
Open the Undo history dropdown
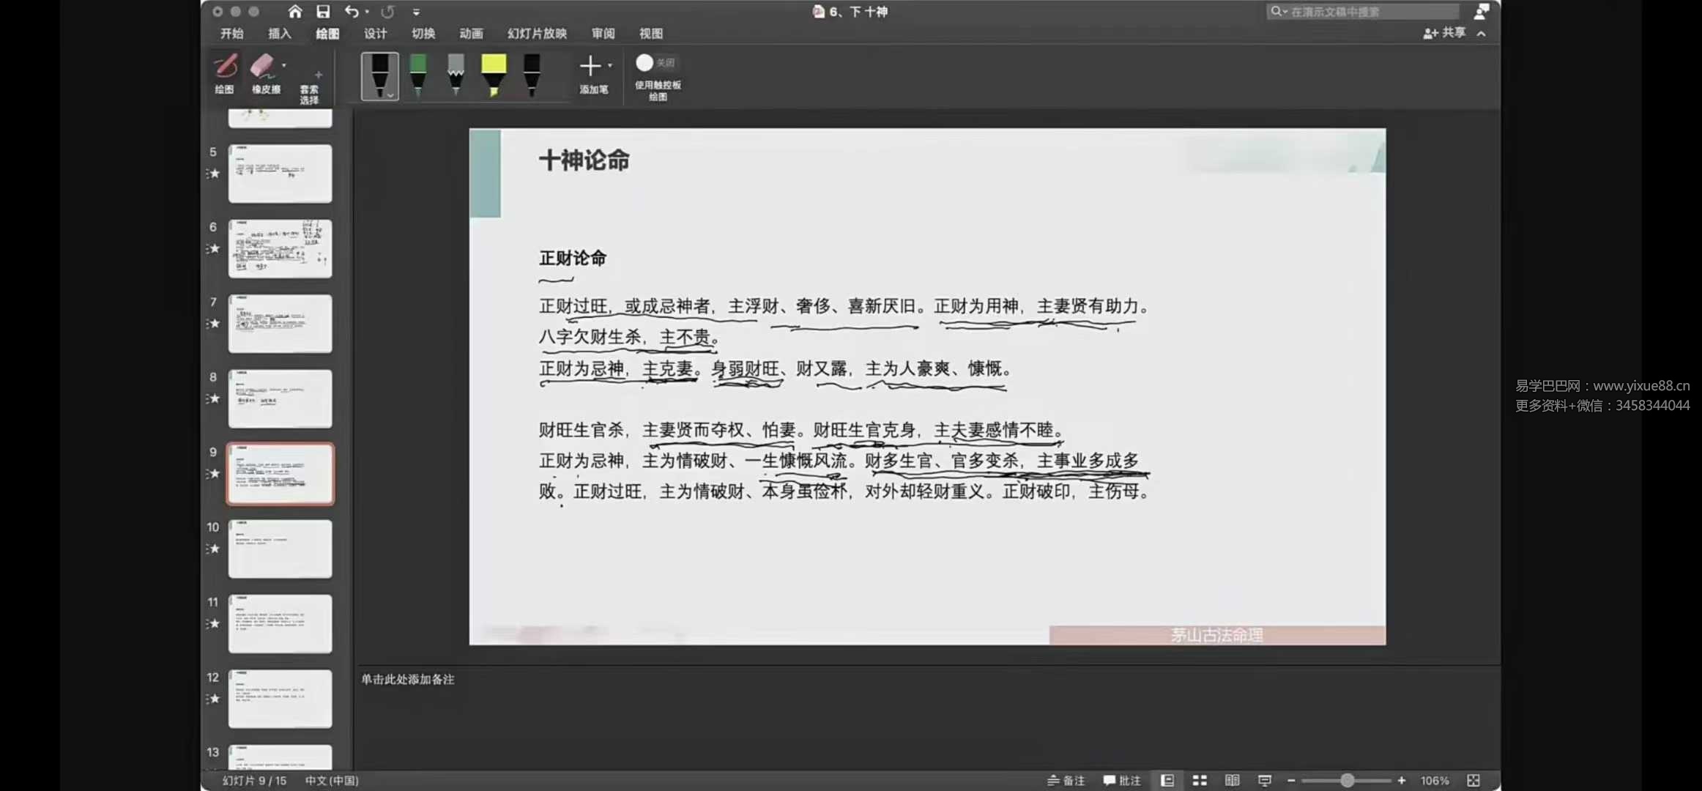click(367, 12)
